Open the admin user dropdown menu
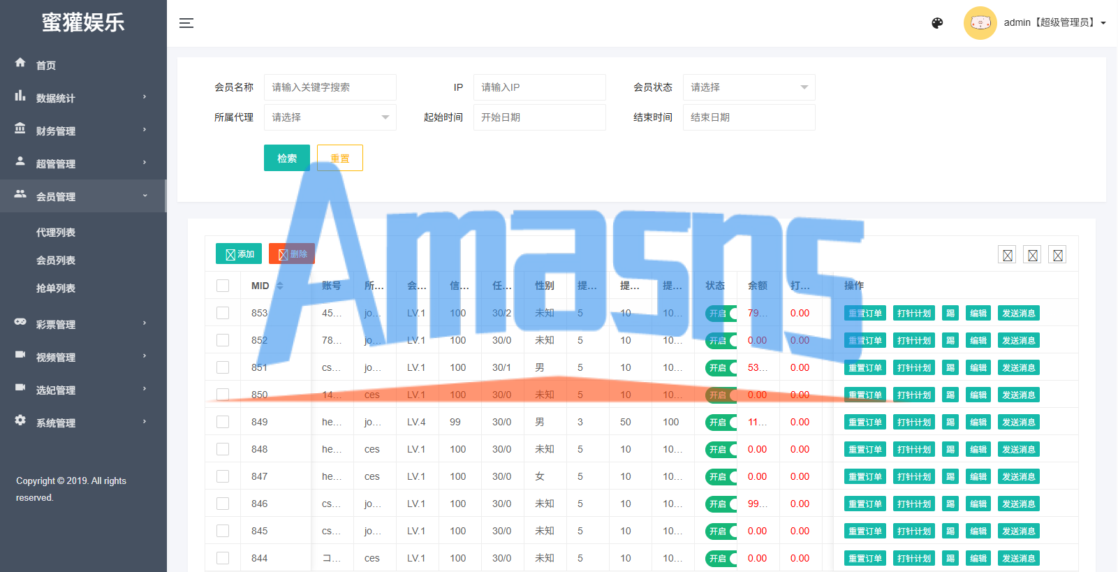This screenshot has width=1118, height=572. click(x=1054, y=22)
